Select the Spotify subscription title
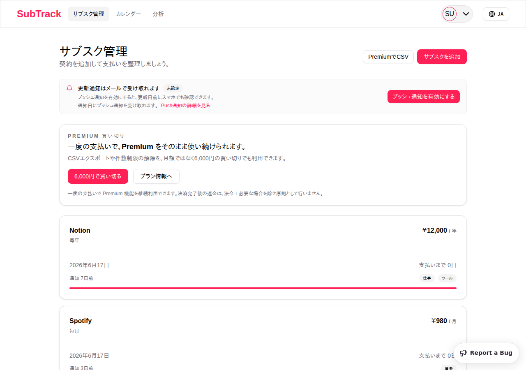The width and height of the screenshot is (526, 370). [81, 321]
